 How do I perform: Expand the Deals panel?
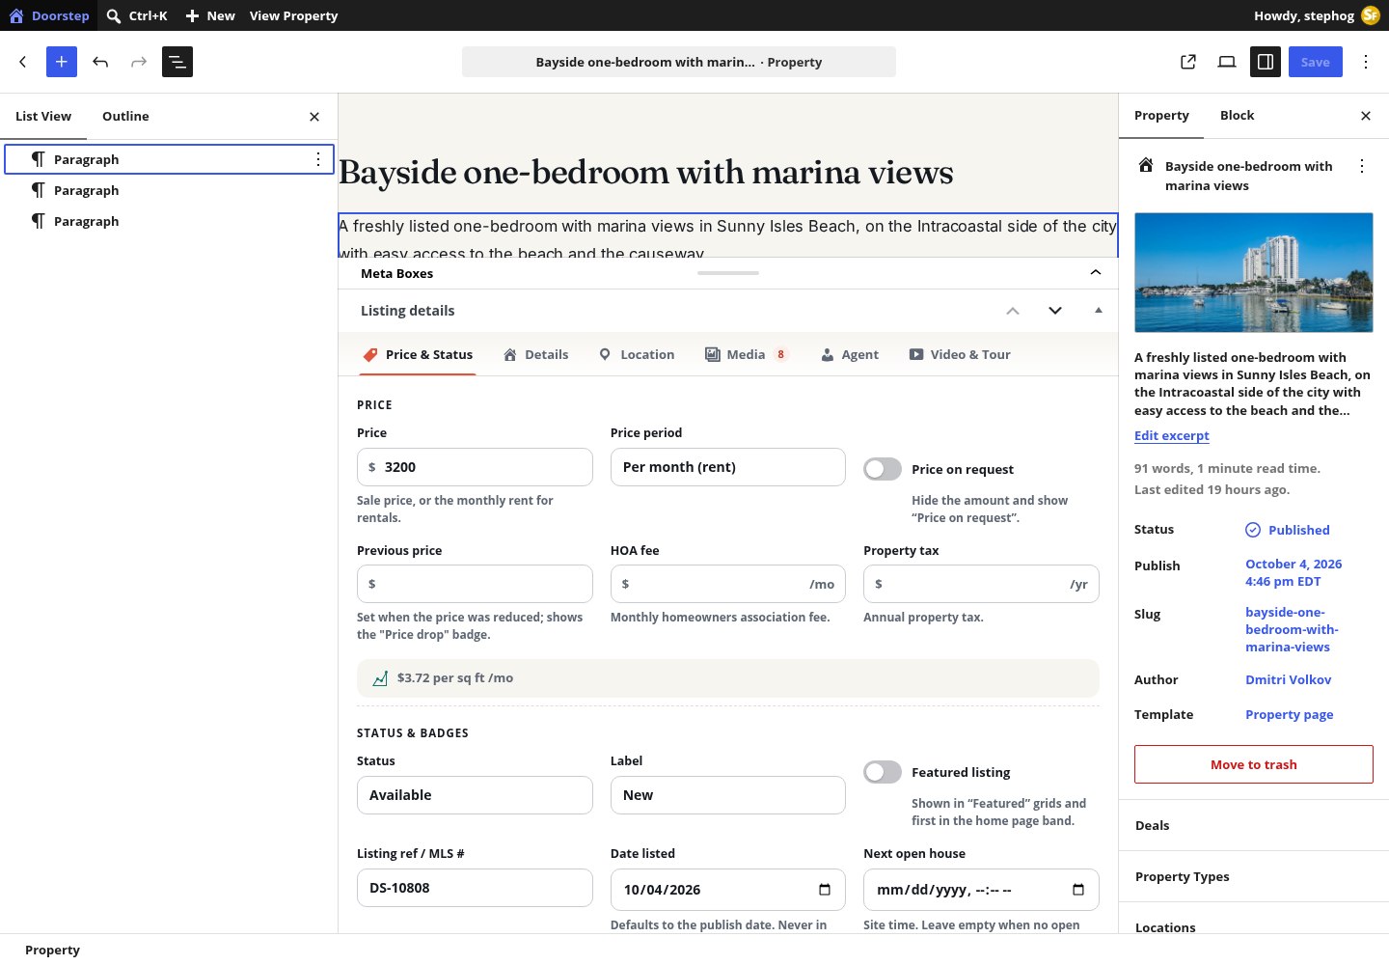point(1254,825)
